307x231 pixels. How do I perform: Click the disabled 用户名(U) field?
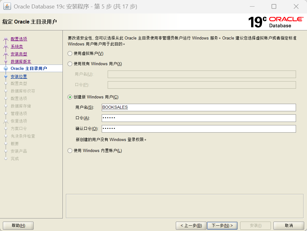click(202, 74)
